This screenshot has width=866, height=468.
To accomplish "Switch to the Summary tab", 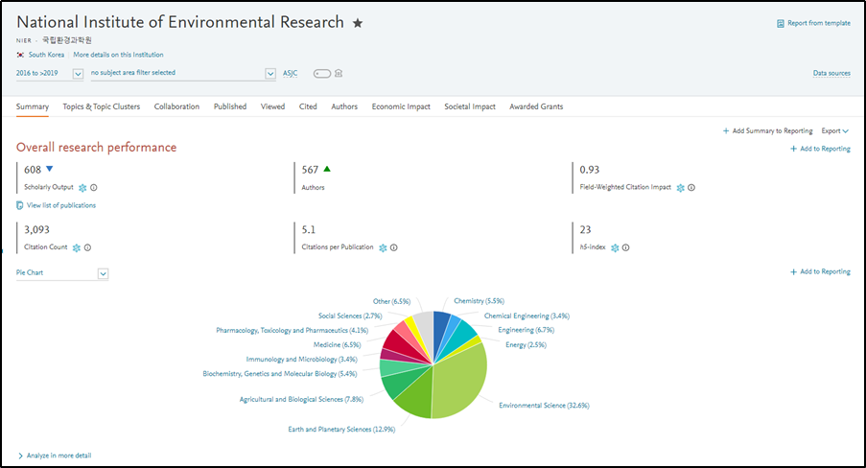I will pyautogui.click(x=32, y=106).
